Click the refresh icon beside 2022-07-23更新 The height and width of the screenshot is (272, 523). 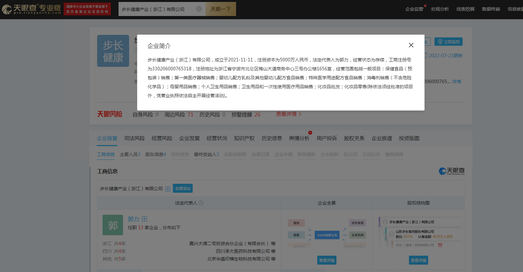coord(425,56)
